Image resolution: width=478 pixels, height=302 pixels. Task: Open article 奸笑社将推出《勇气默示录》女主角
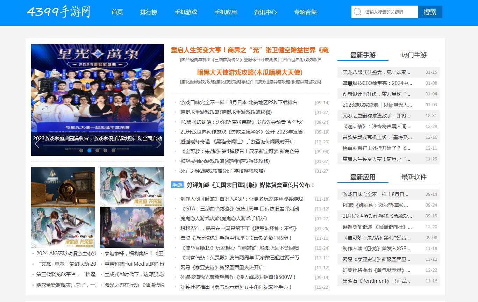pyautogui.click(x=236, y=287)
